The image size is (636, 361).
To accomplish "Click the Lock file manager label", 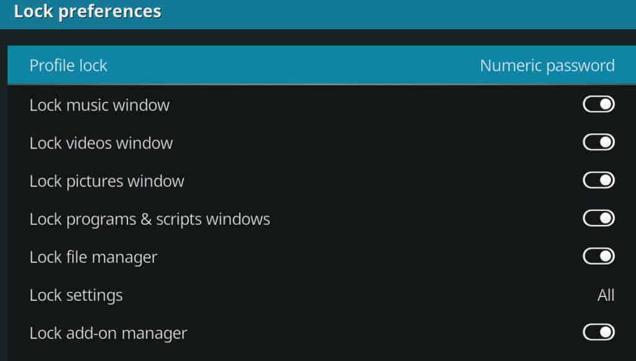I will [x=93, y=257].
